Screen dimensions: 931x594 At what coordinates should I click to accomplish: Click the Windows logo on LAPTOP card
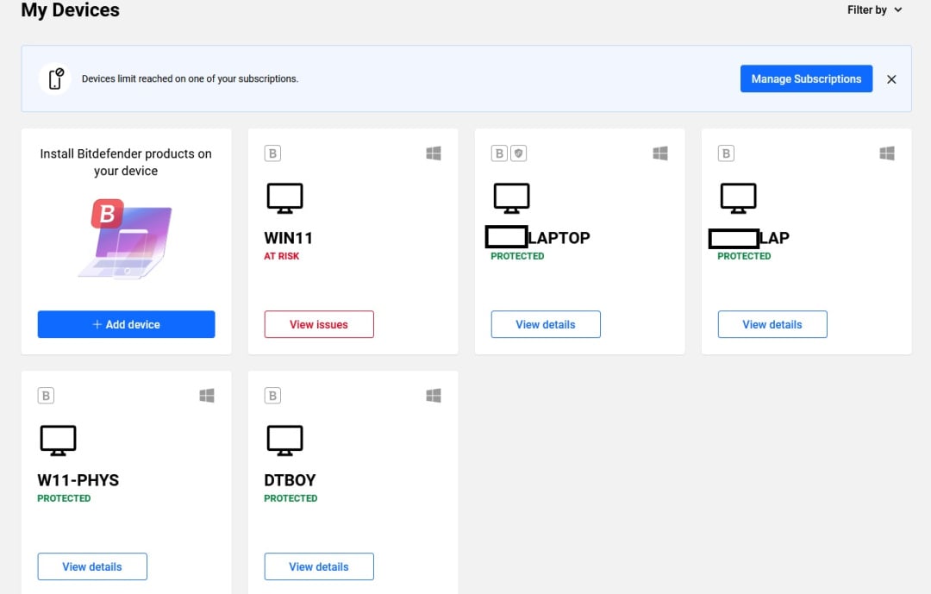[x=660, y=153]
